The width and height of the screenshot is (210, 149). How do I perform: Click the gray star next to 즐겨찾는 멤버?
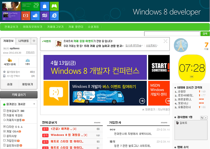coord(4,72)
